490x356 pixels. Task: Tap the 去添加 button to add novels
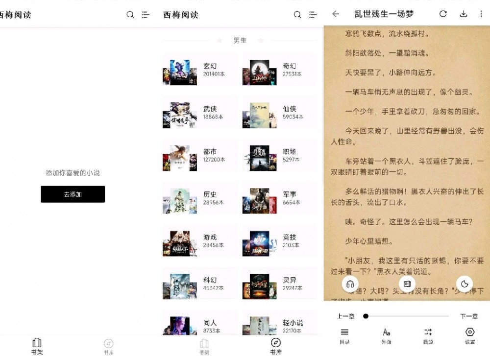[x=73, y=194]
